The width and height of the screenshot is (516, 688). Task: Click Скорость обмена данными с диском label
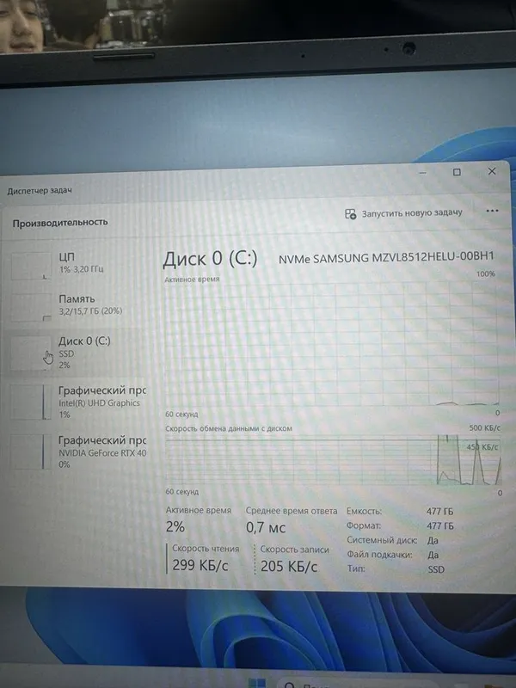[229, 428]
